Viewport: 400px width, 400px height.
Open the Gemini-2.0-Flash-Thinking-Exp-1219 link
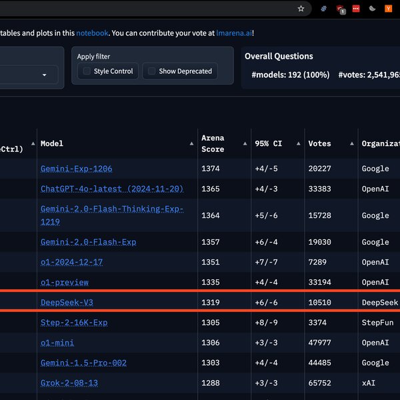112,215
